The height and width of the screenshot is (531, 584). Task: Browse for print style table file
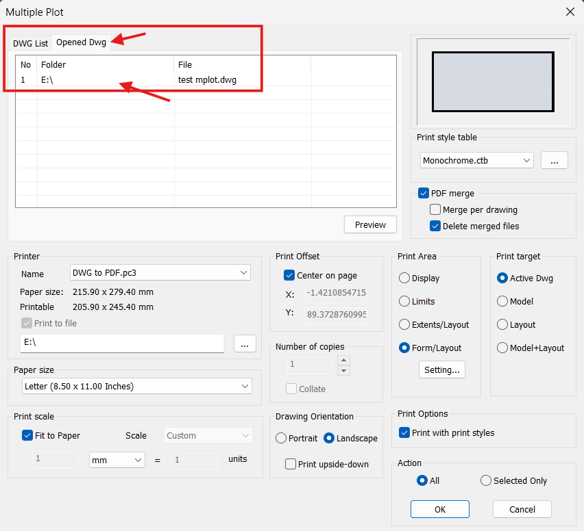(554, 160)
